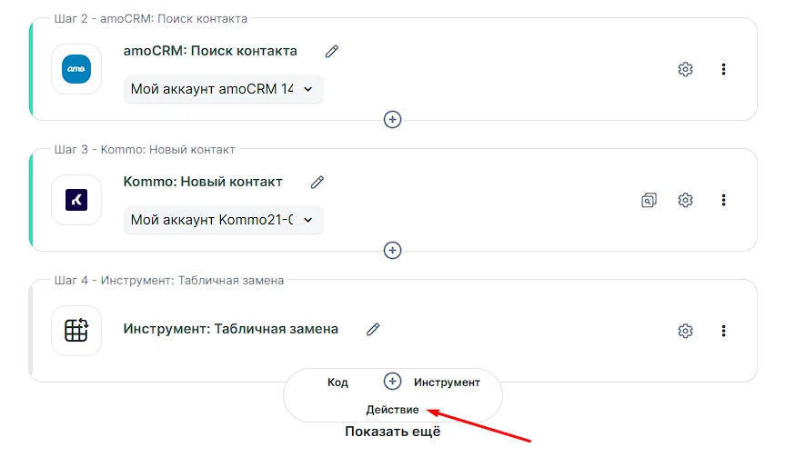Open three-dot menu for amoCRM step
This screenshot has width=796, height=467.
point(723,69)
